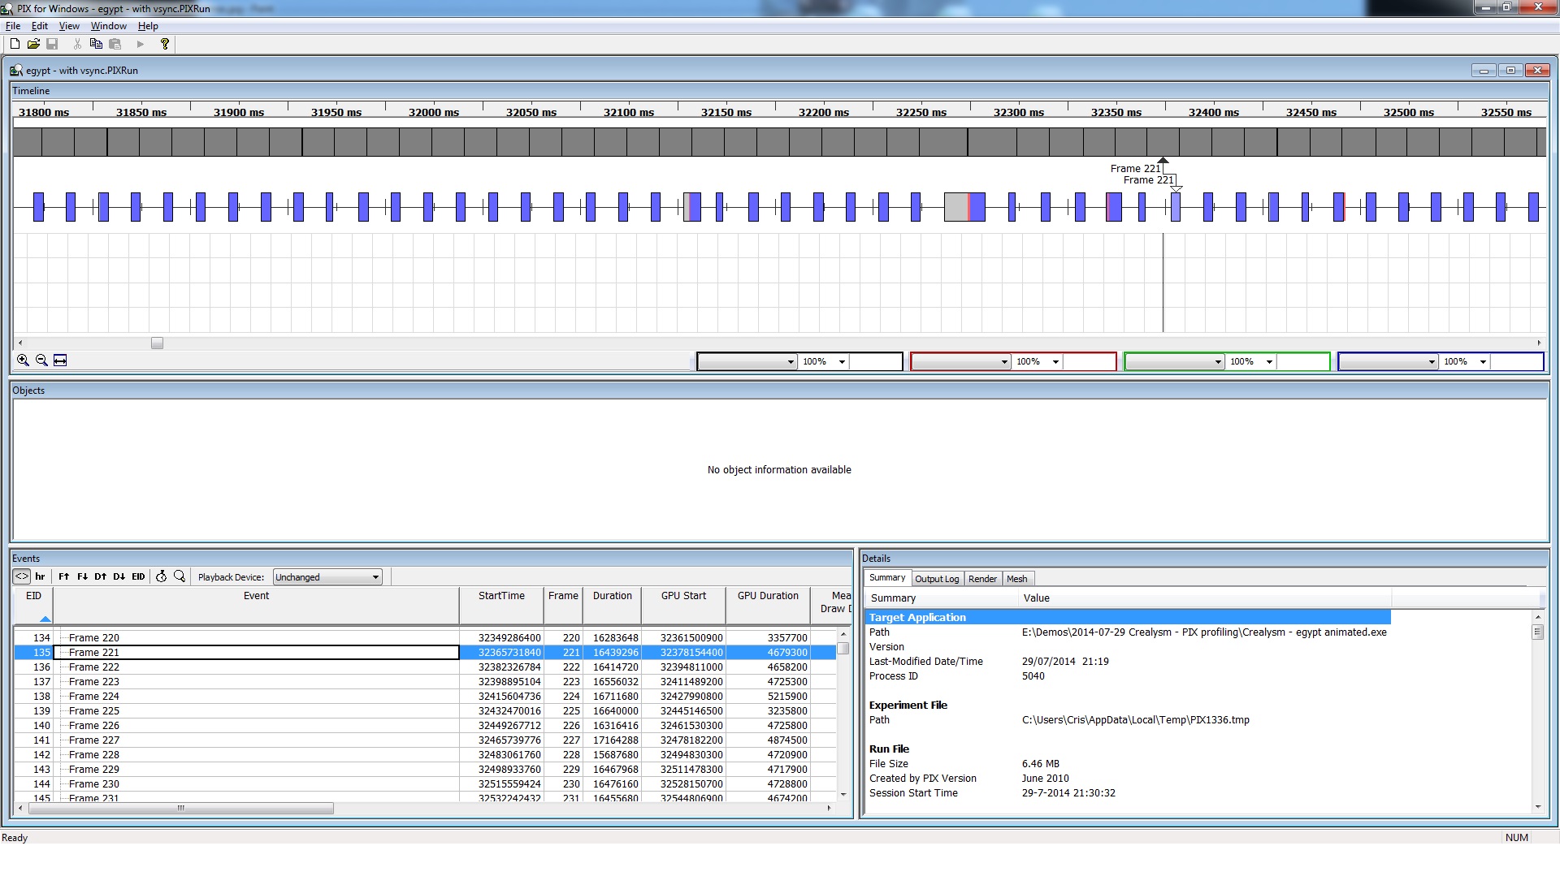
Task: Open the Window menu
Action: tap(108, 26)
